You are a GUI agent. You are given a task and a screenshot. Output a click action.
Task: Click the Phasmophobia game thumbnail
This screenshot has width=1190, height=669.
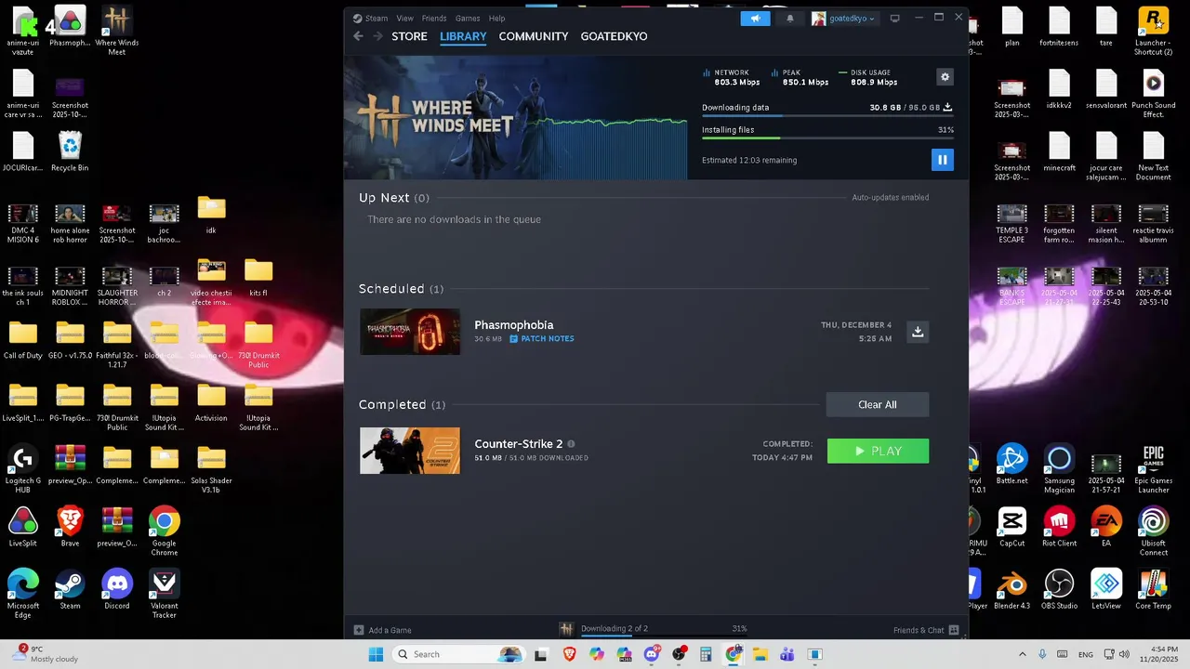click(x=410, y=332)
